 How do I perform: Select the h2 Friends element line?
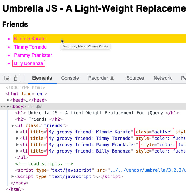coord(39,119)
